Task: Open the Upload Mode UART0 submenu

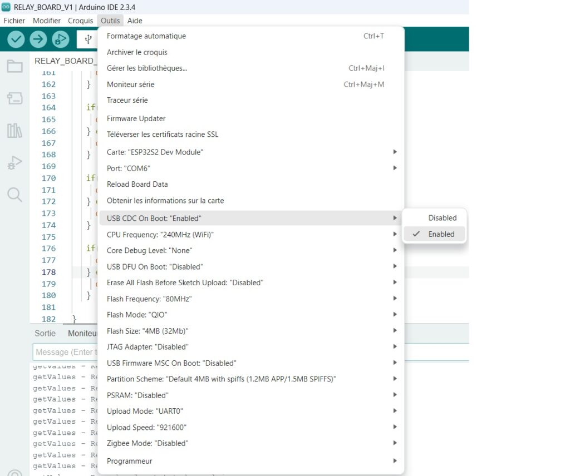Action: [x=250, y=411]
